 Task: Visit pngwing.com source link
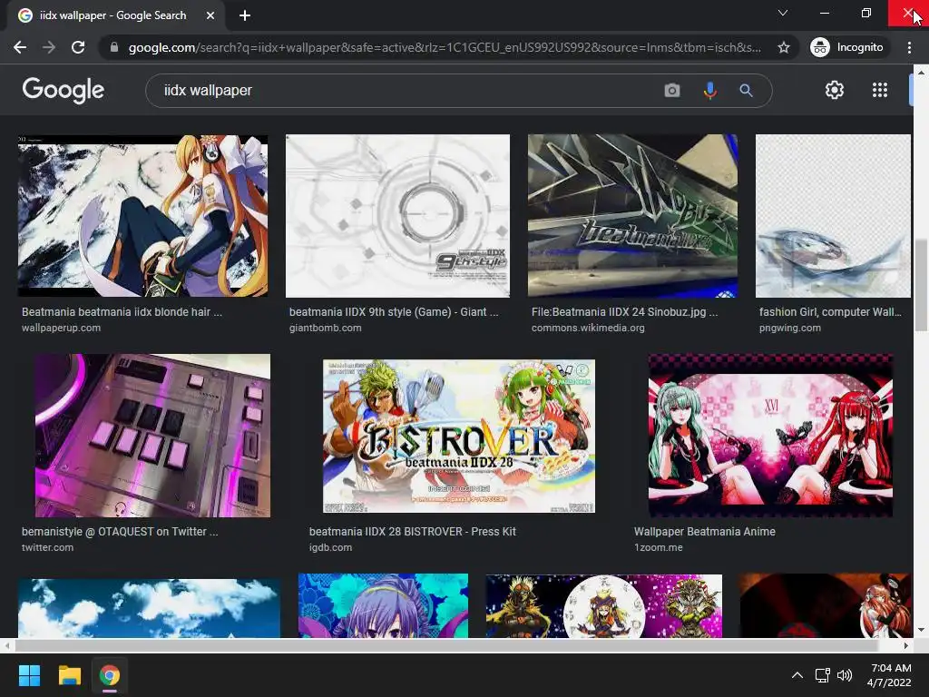click(790, 328)
